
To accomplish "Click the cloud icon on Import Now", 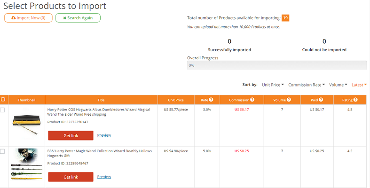I will pyautogui.click(x=14, y=18).
